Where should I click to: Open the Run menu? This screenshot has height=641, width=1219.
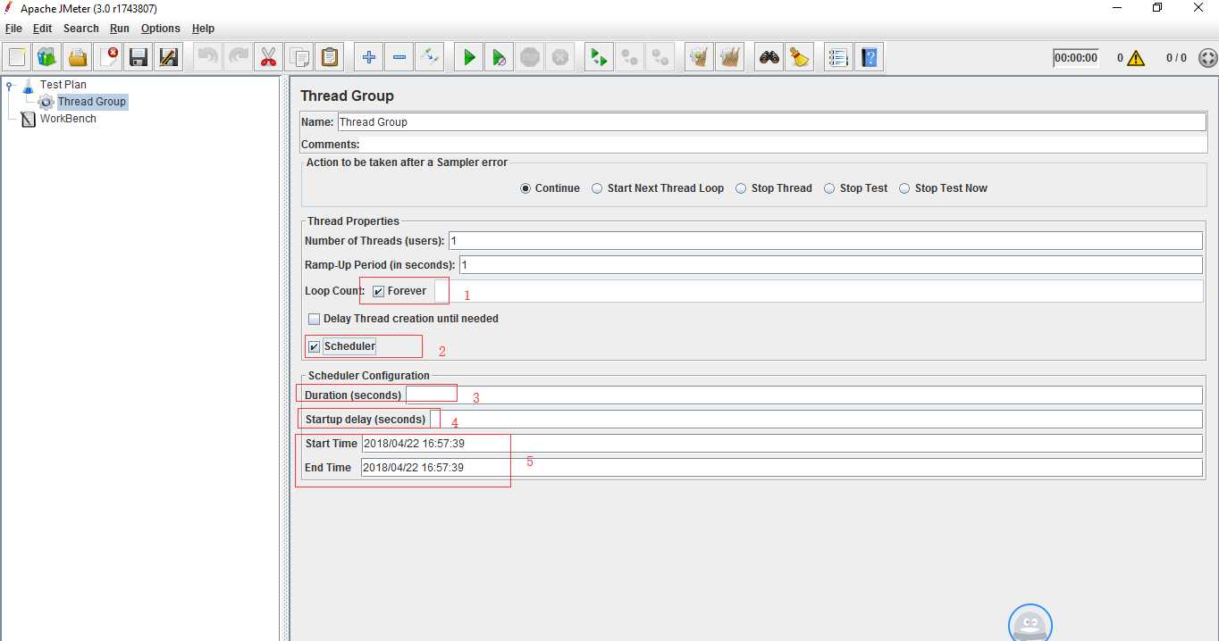coord(120,29)
